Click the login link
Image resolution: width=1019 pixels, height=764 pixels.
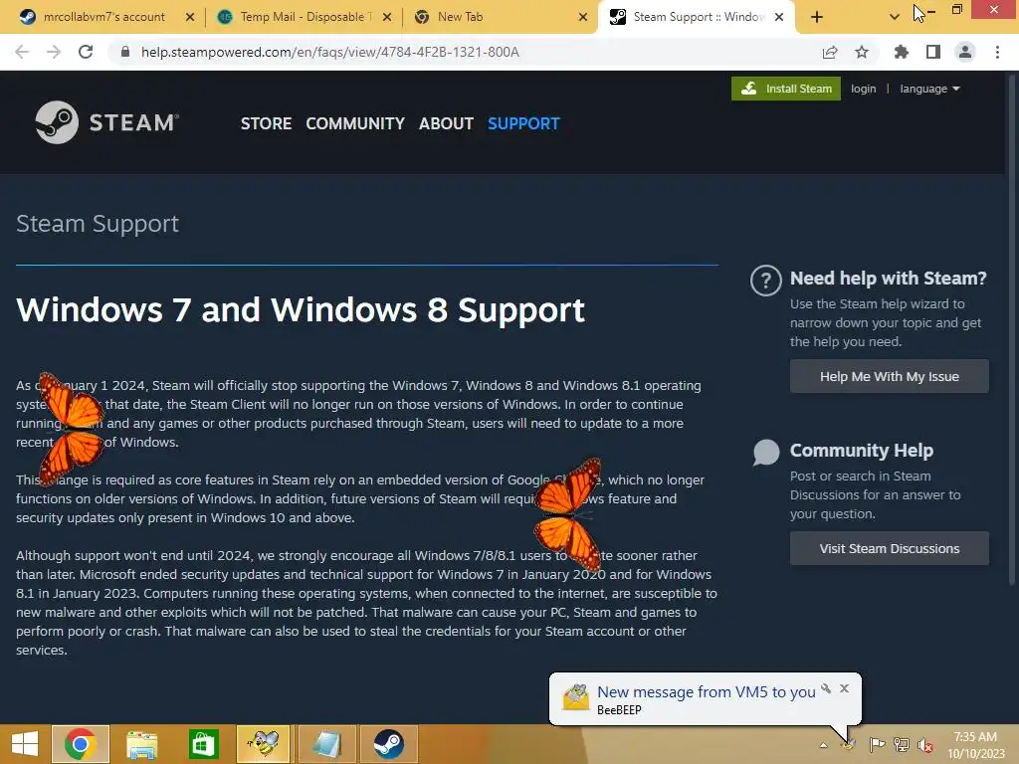pos(863,89)
